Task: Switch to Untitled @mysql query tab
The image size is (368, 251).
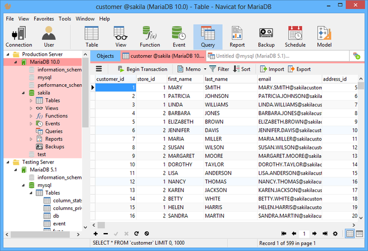Action: (278, 56)
